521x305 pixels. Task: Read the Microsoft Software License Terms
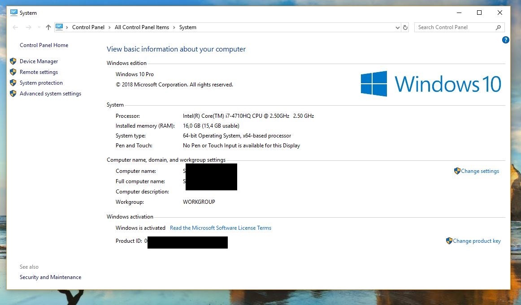[x=221, y=228]
